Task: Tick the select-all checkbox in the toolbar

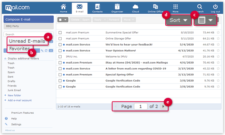Action: 60,19
